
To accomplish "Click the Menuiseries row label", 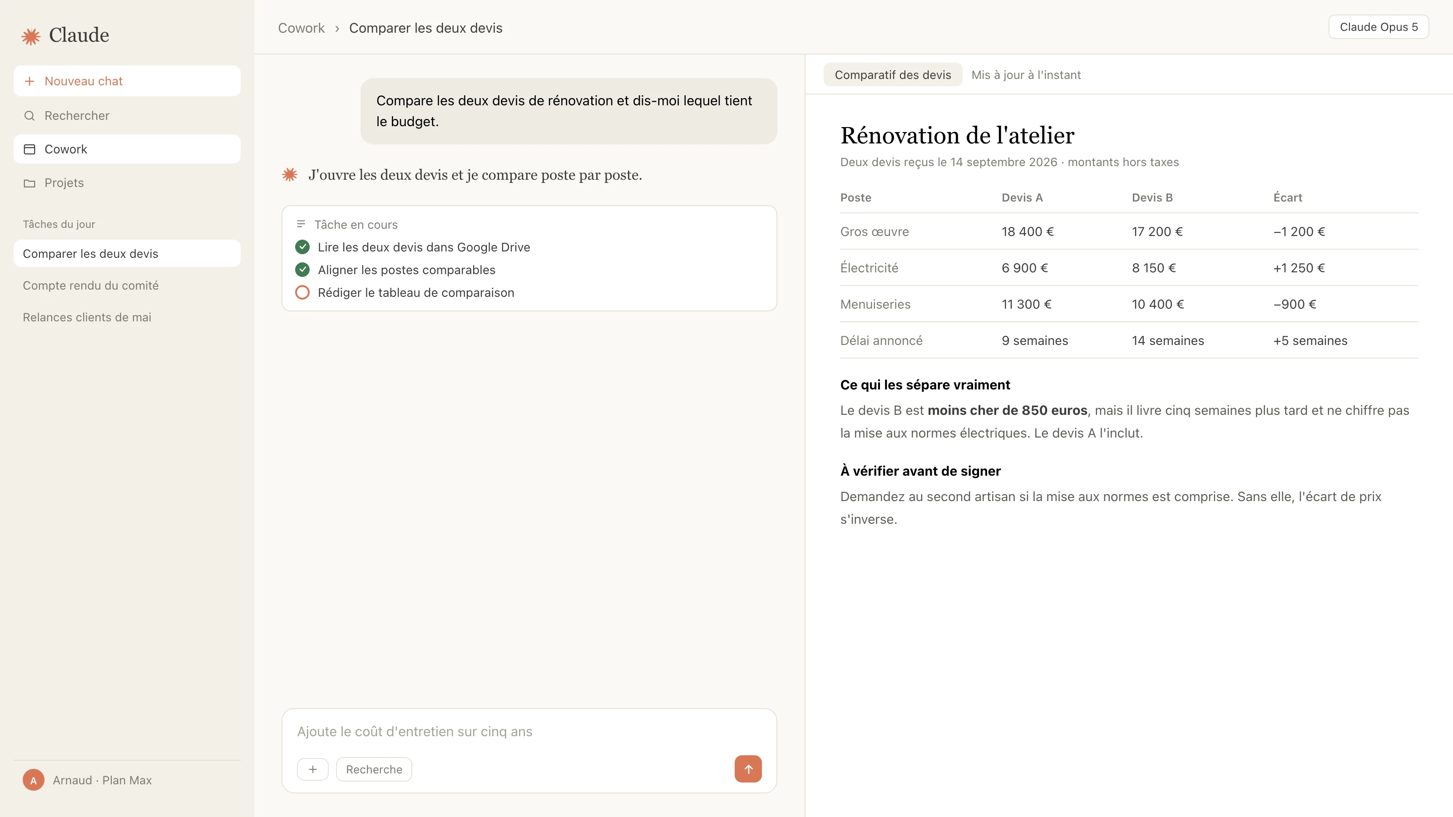I will tap(875, 305).
